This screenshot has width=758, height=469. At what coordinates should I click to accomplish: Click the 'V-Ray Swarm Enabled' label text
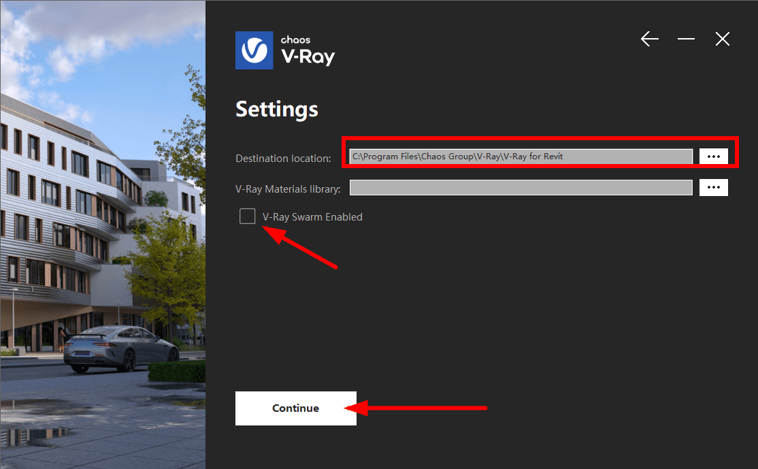[312, 217]
